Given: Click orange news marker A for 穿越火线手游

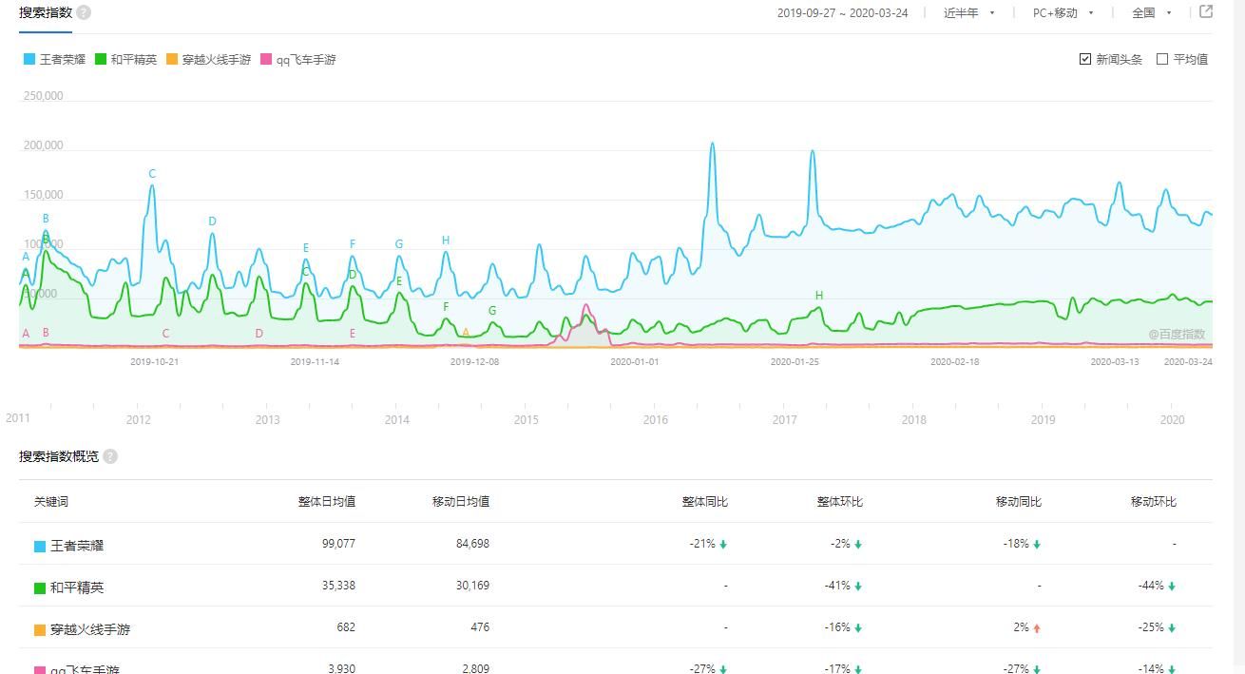Looking at the screenshot, I should pos(466,333).
